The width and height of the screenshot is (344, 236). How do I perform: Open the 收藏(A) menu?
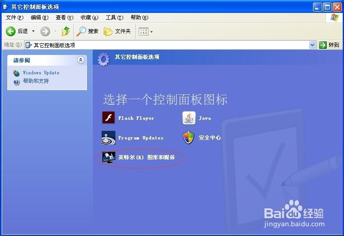[90, 18]
